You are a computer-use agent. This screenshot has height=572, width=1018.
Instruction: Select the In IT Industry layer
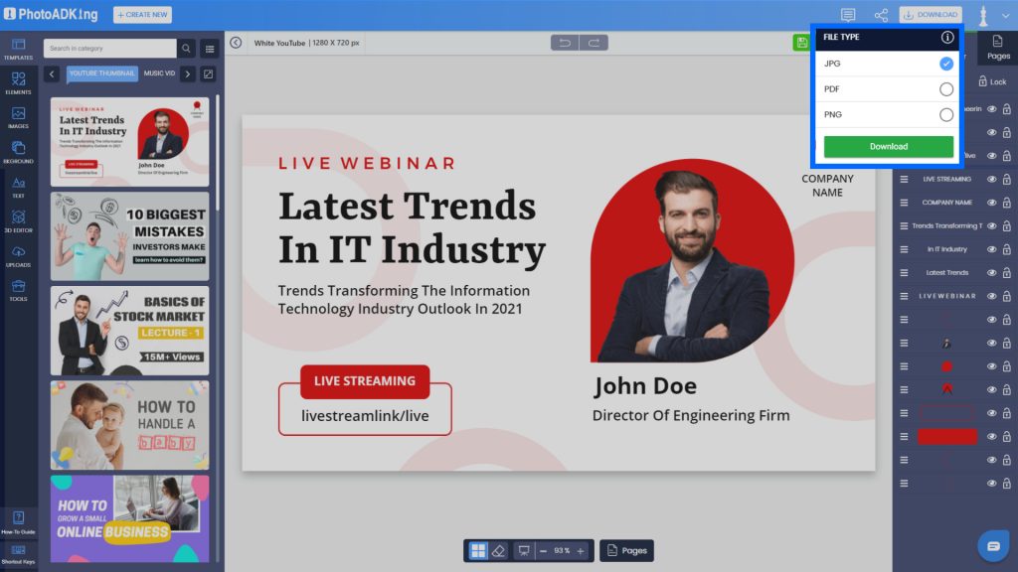947,249
